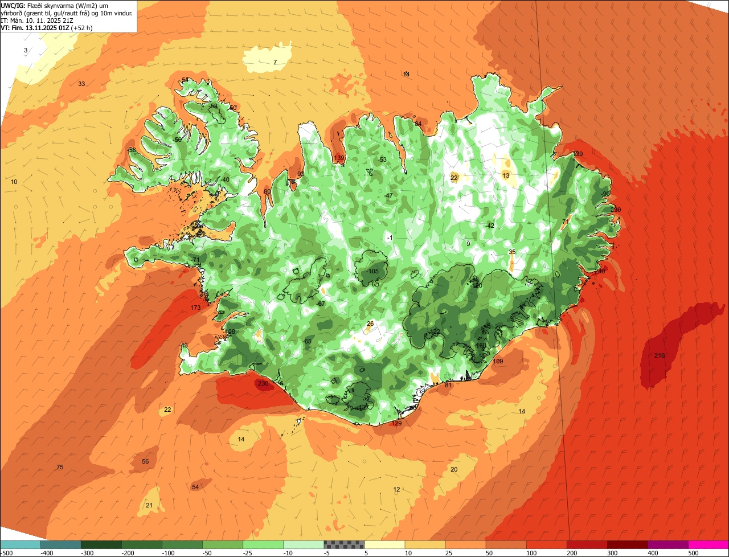This screenshot has width=729, height=557.
Task: Click the golden-yellow swatch between 10 and 25
Action: (425, 544)
